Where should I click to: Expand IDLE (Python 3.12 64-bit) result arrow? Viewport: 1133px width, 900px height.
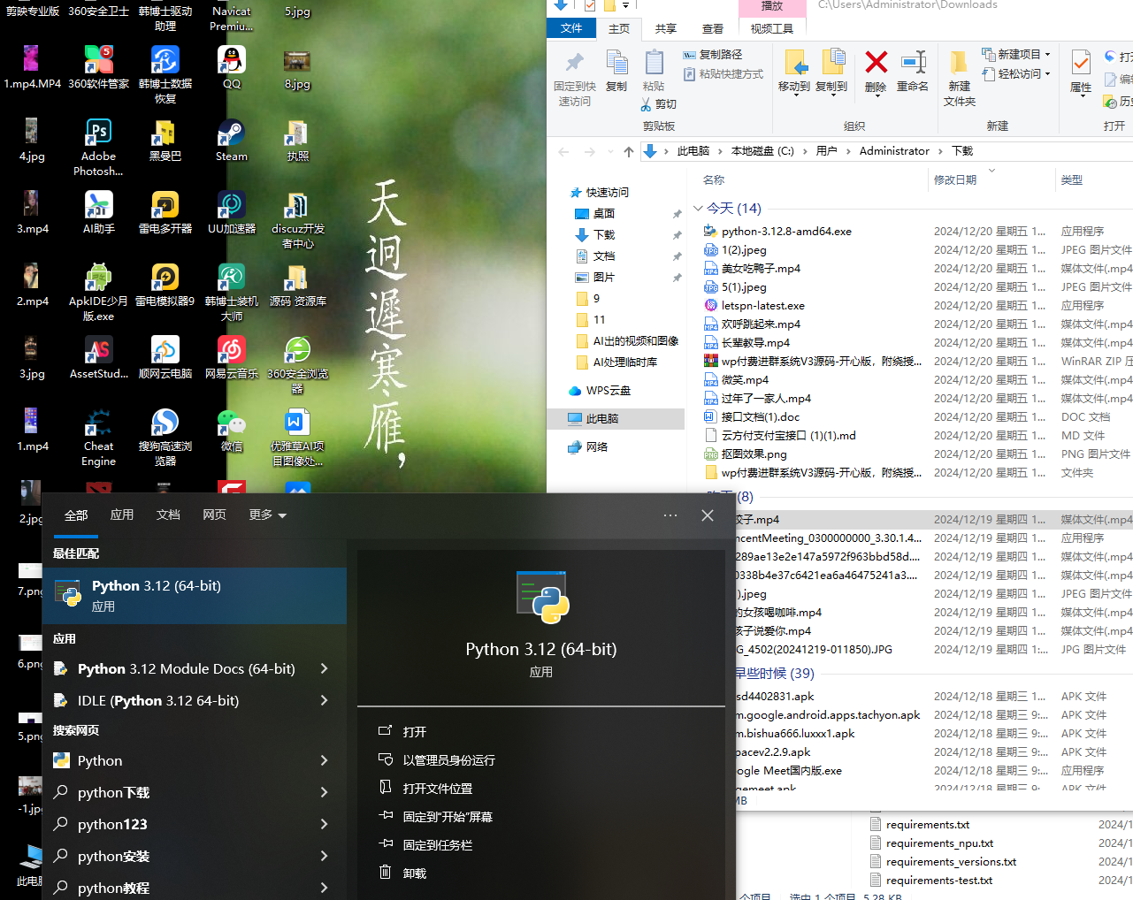click(x=324, y=701)
